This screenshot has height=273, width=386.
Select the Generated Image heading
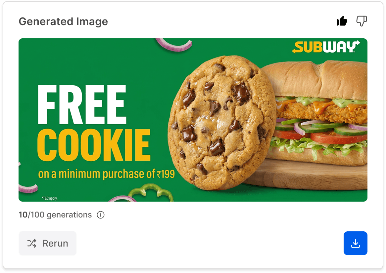(x=63, y=21)
